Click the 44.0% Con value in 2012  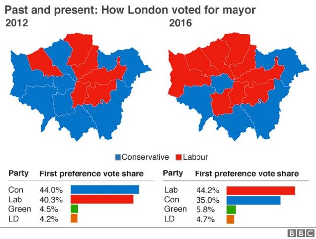coord(51,190)
